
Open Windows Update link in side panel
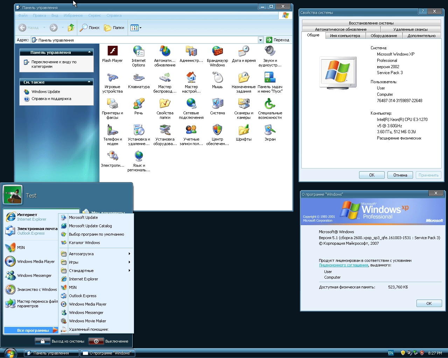46,92
